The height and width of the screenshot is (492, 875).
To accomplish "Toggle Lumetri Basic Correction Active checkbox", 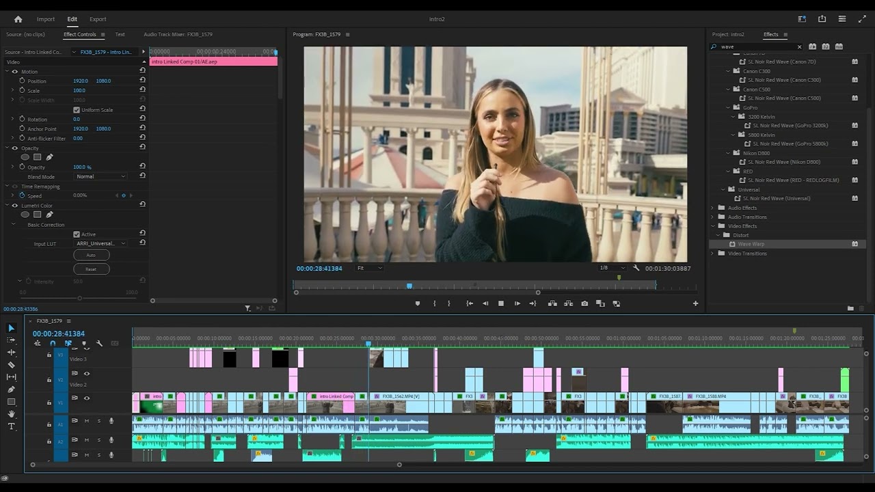I will click(77, 234).
